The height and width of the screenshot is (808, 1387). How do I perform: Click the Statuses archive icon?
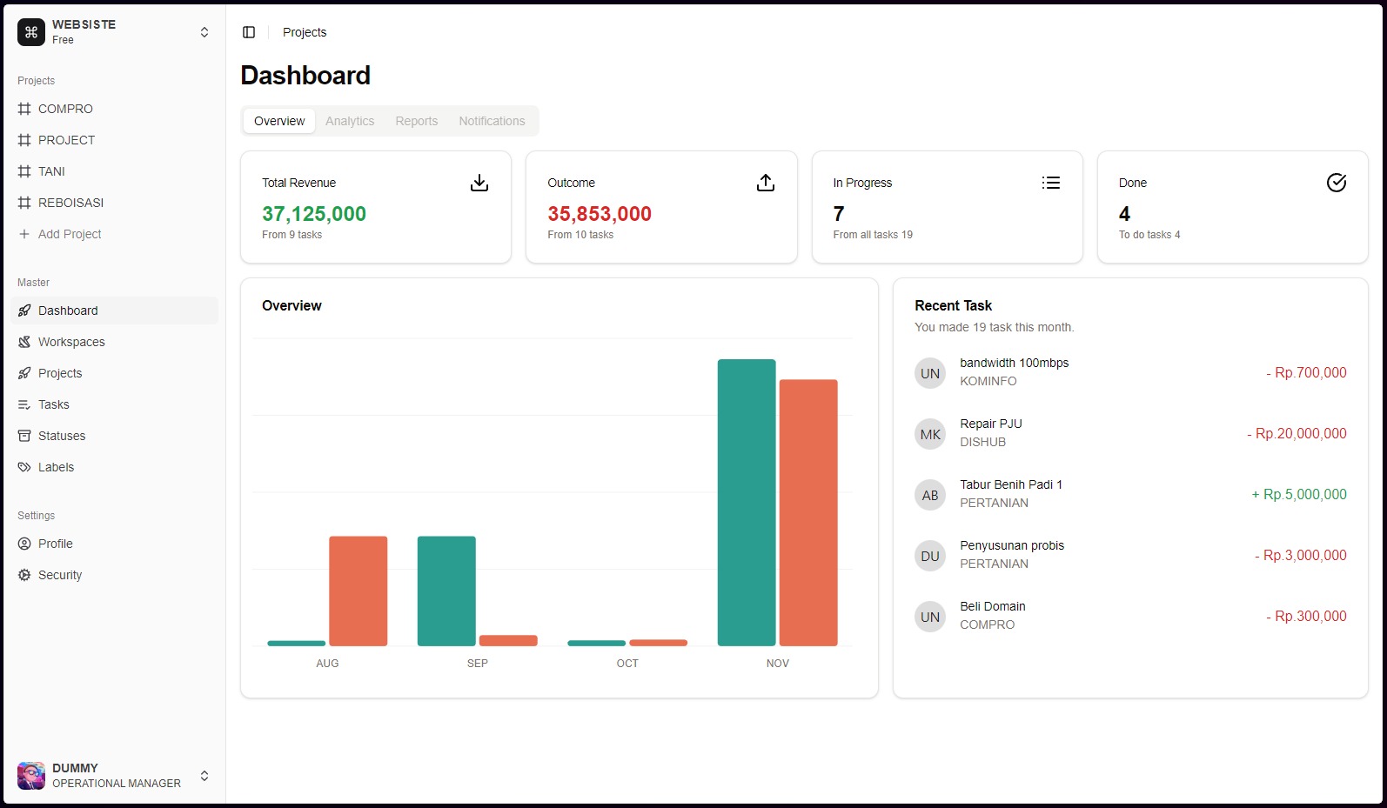[x=24, y=436]
